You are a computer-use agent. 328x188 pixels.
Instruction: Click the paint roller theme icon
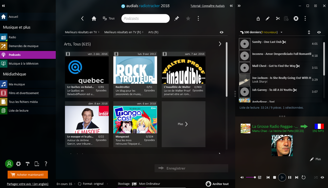[28, 164]
